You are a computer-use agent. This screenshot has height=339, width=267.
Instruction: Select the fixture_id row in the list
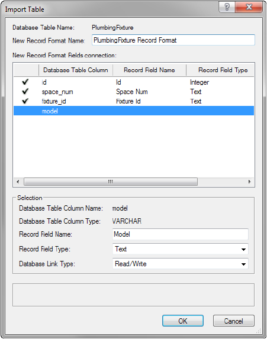tap(134, 101)
